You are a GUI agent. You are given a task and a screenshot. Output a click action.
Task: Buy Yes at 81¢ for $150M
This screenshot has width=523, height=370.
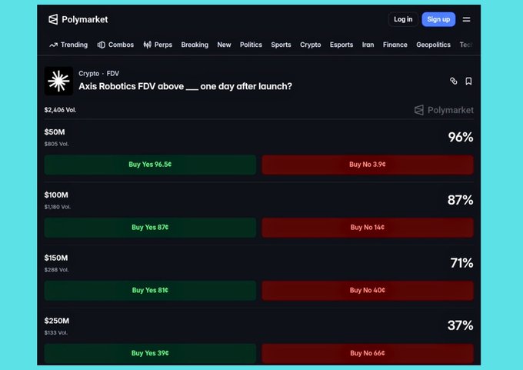pos(150,290)
